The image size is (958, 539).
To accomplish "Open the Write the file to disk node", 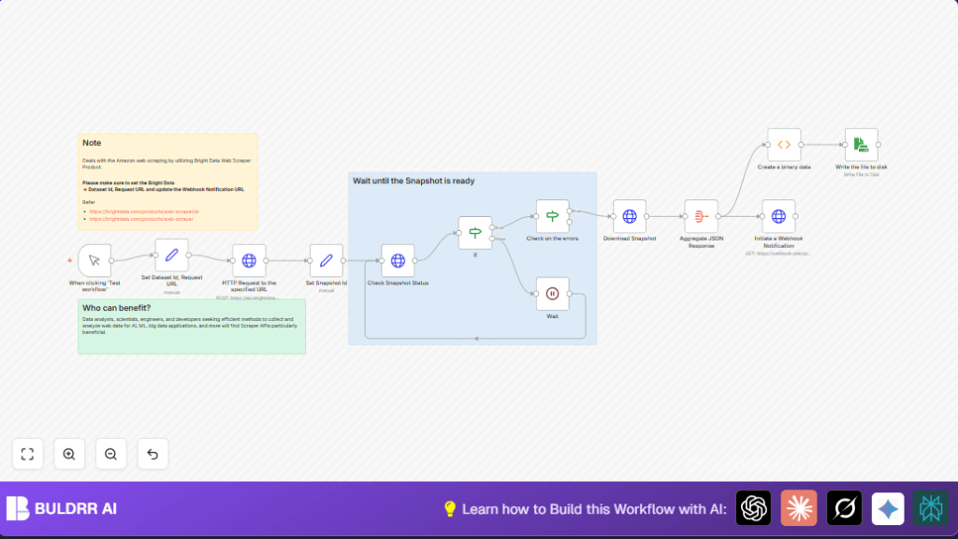I will 860,145.
